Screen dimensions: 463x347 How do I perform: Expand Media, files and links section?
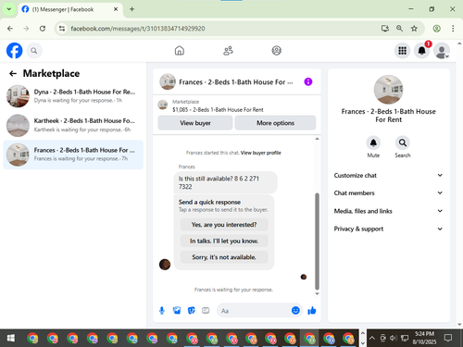coord(388,211)
